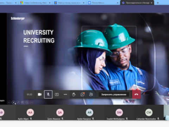
Task: Click the UNIVERSITY RECRUITING slide title
Action: (x=39, y=36)
